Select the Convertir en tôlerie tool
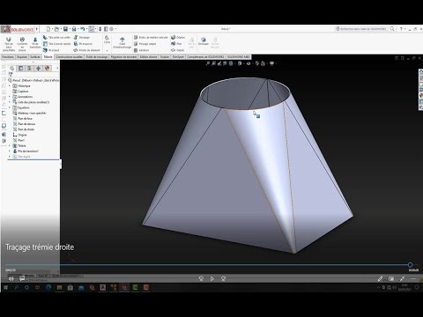This screenshot has width=423, height=317. click(x=22, y=44)
